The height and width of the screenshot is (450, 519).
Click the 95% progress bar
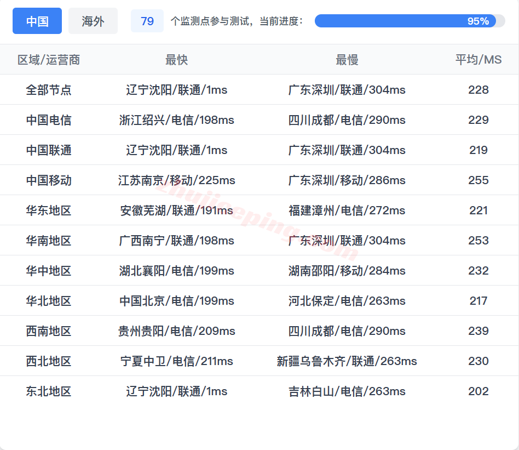[410, 21]
